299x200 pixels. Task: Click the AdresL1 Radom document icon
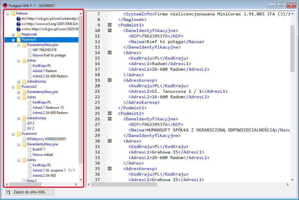[30, 71]
